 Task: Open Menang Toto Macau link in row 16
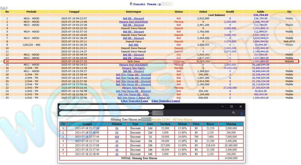coord(134,68)
